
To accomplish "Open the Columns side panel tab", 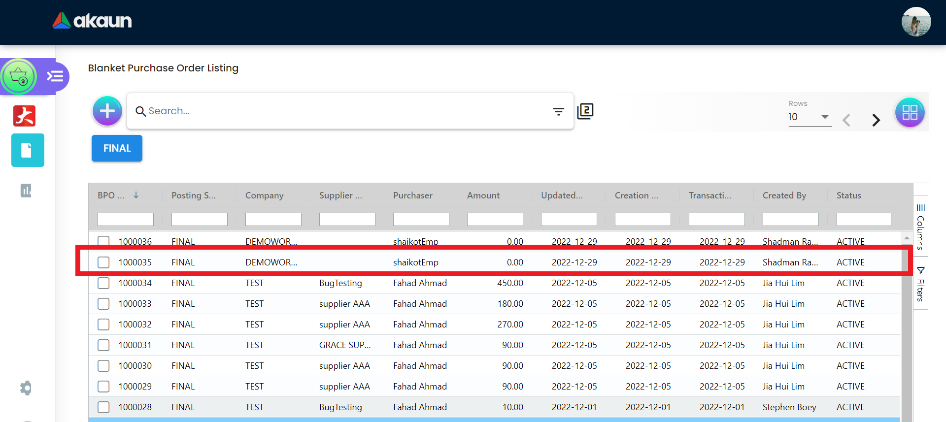I will pyautogui.click(x=920, y=227).
